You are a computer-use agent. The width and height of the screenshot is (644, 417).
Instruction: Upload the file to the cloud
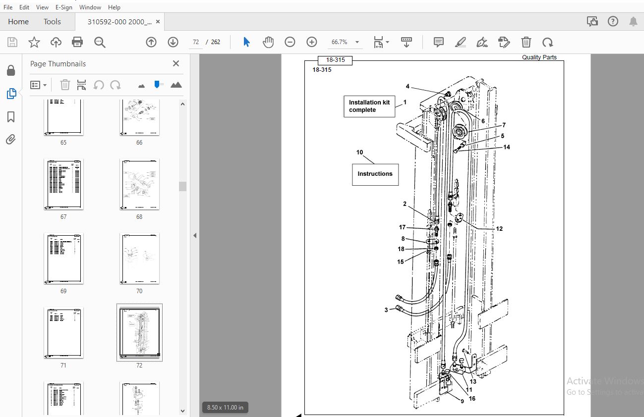pos(56,42)
